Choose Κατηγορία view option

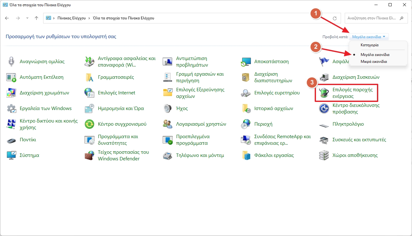pyautogui.click(x=369, y=45)
